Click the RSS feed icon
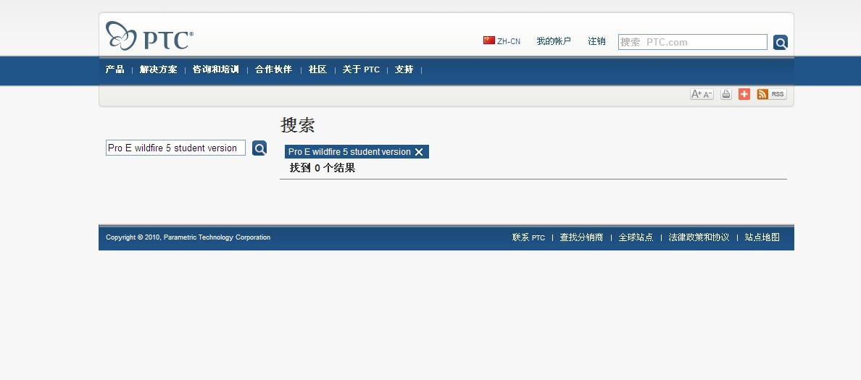The width and height of the screenshot is (861, 380). point(772,94)
